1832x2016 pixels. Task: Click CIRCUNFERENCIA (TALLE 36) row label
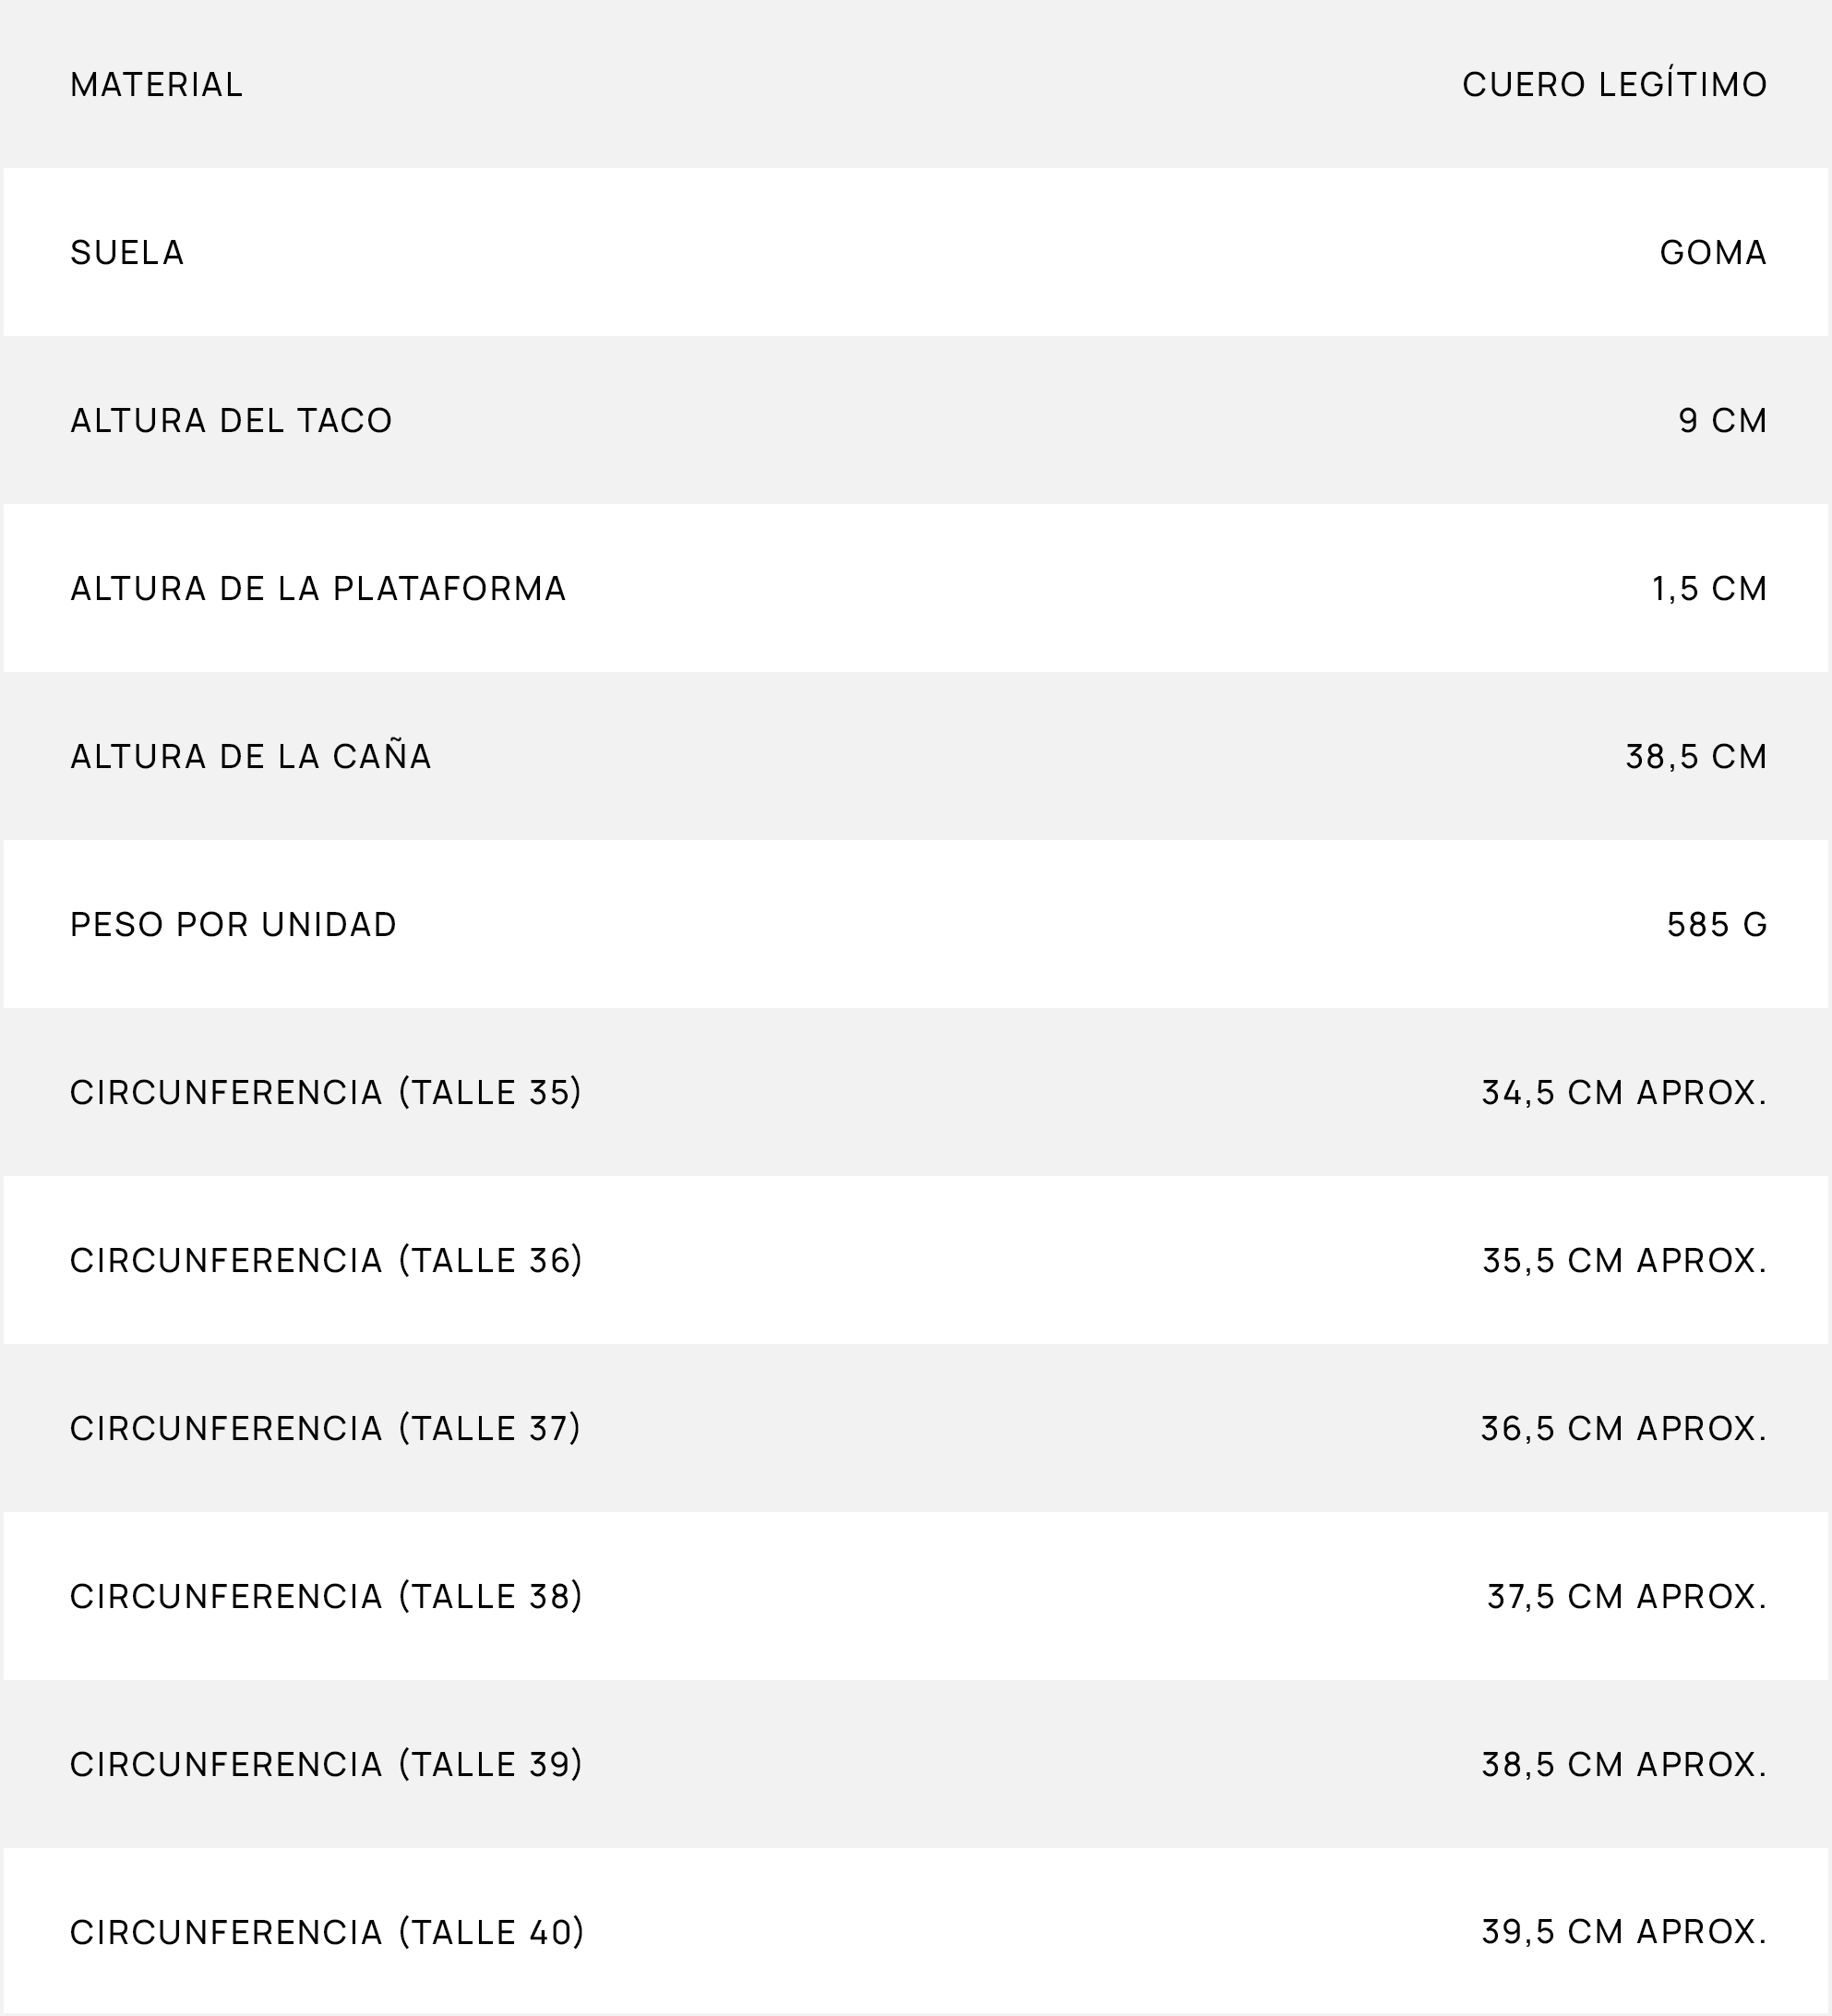coord(326,1261)
